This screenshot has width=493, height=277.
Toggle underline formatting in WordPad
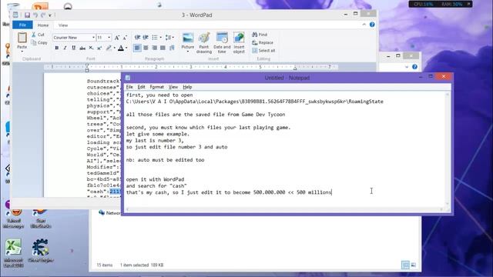(x=74, y=48)
